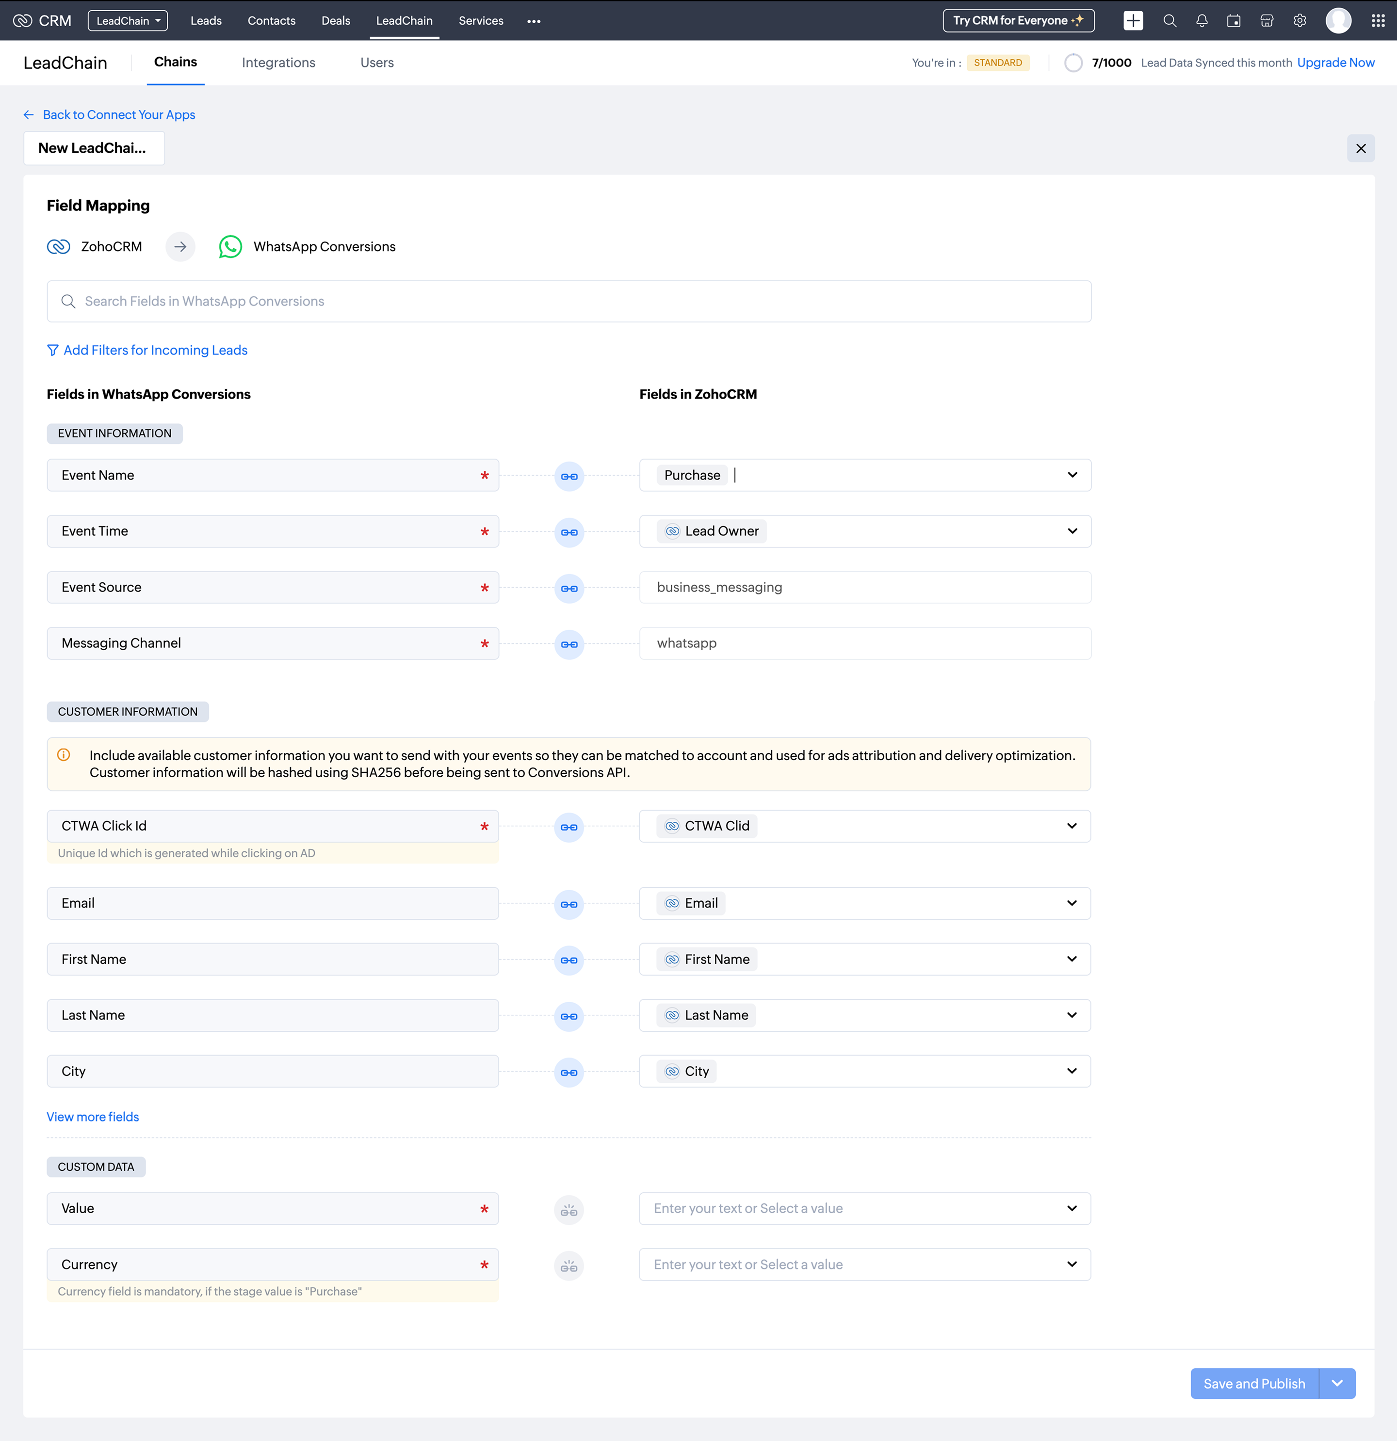Viewport: 1397px width, 1441px height.
Task: Click the lead data sync progress circle
Action: [x=1073, y=63]
